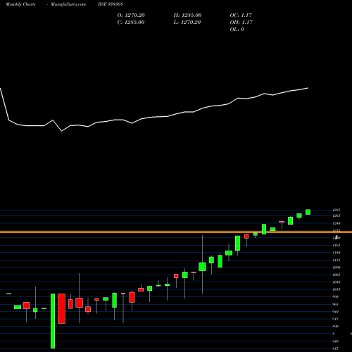Click the 1065 price axis label

[x=337, y=275]
